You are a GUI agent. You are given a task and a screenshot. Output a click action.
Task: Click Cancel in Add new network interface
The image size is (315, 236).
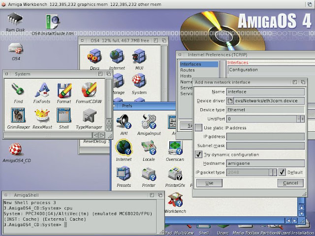point(290,183)
